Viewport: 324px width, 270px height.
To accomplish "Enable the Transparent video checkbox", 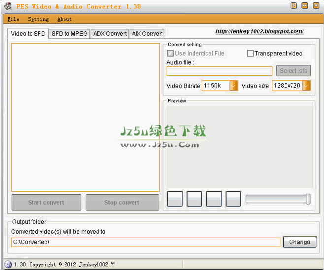I will (250, 53).
